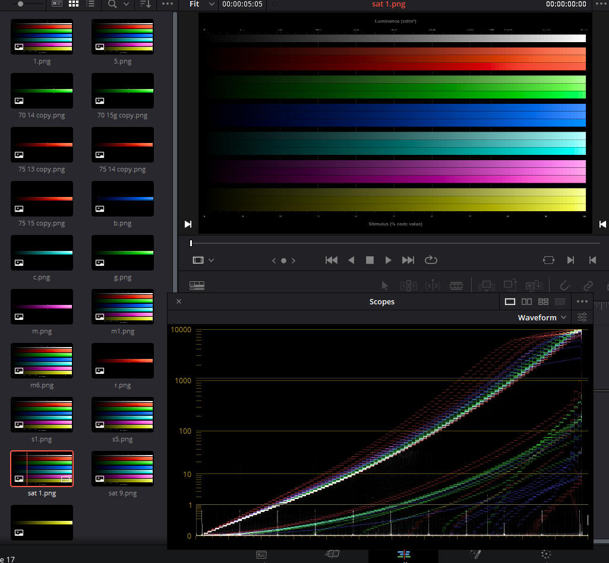Viewport: 609px width, 563px height.
Task: Click the viewer scrubber bar playhead
Action: [x=191, y=243]
